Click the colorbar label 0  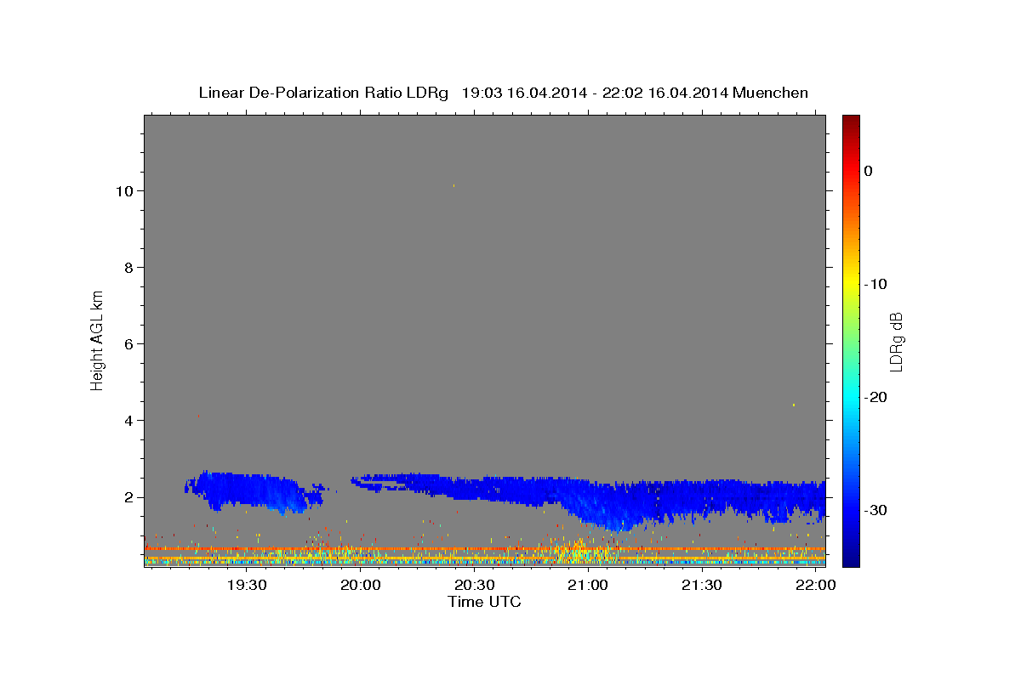(869, 171)
